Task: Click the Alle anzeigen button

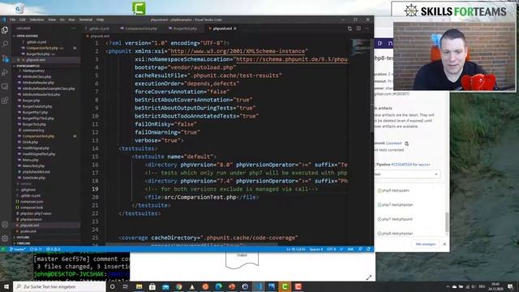Action: (425, 244)
